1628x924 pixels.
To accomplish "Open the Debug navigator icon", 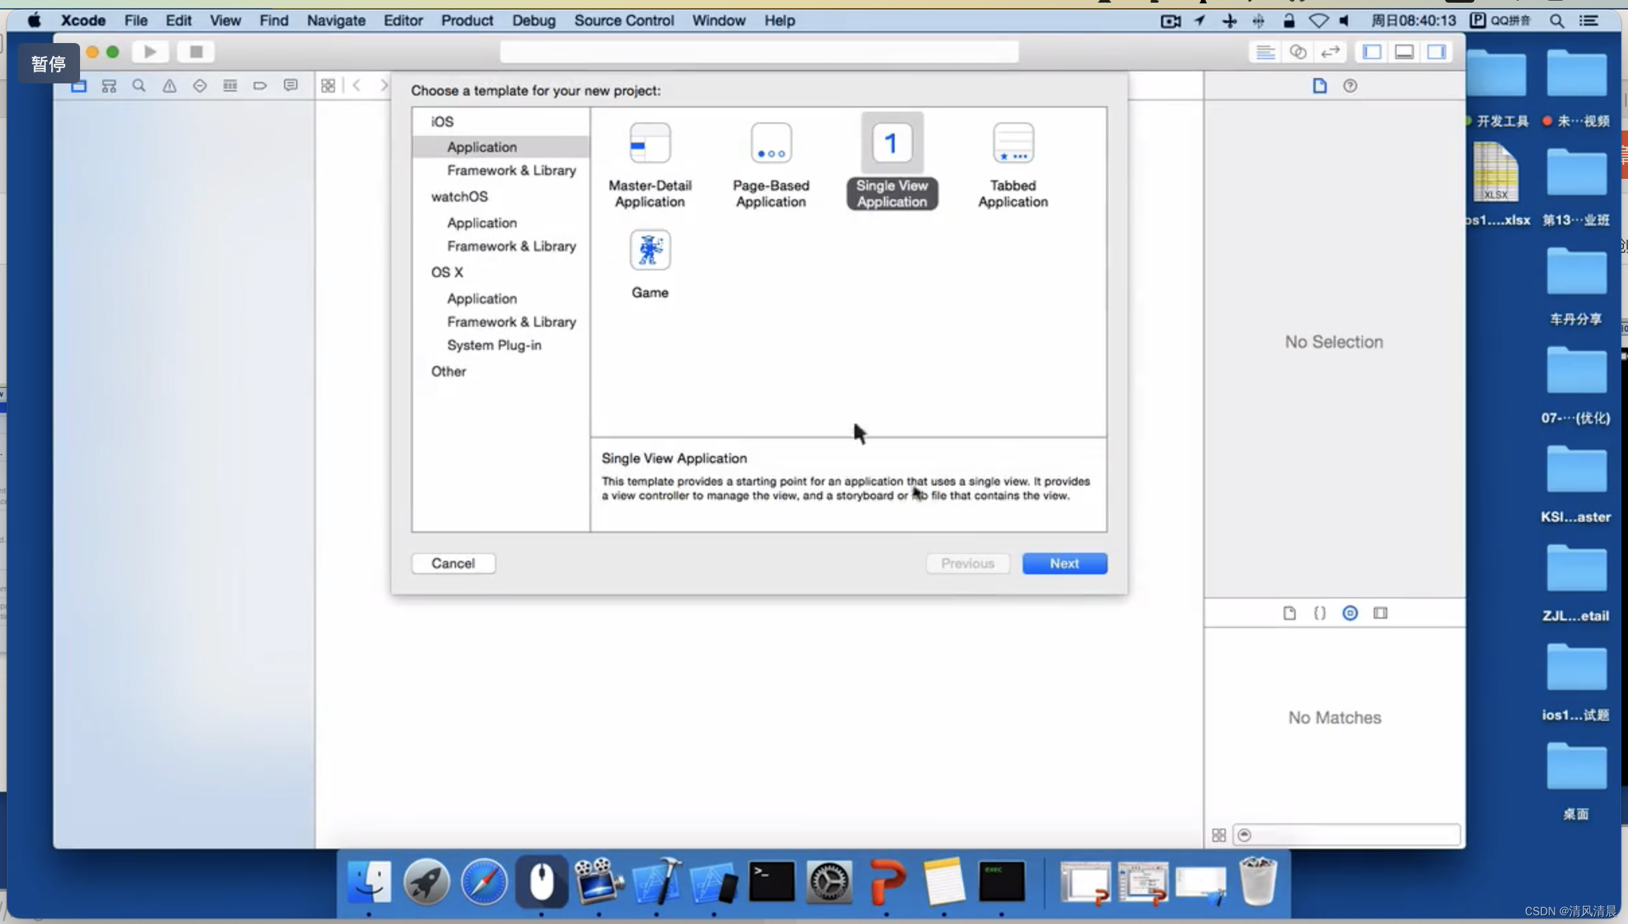I will click(230, 85).
